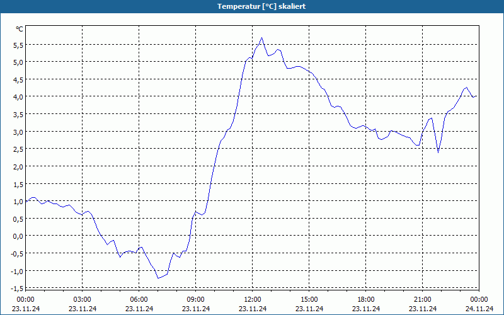Click the sharp dip after 21:00
This screenshot has height=315, width=504.
pyautogui.click(x=438, y=152)
